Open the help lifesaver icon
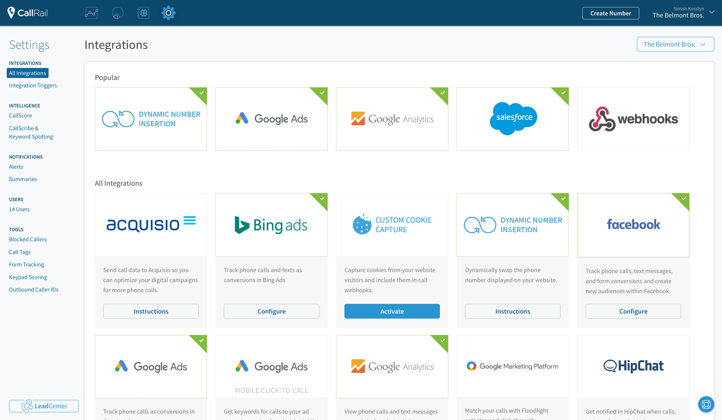This screenshot has width=722, height=420. 706,404
